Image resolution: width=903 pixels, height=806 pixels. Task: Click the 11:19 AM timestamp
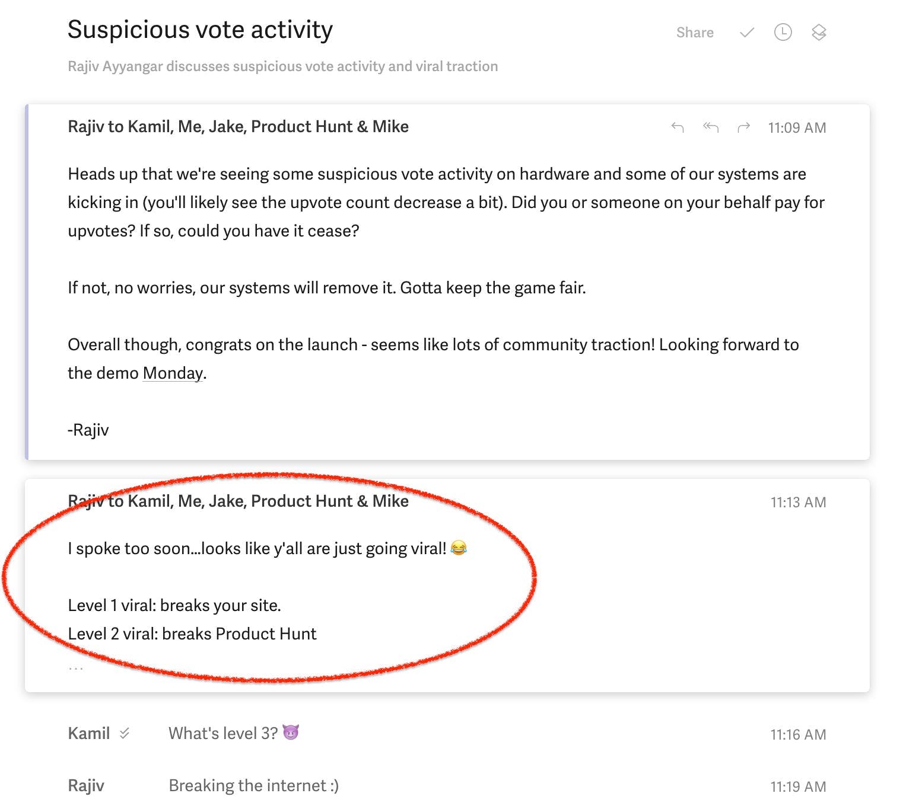[798, 786]
